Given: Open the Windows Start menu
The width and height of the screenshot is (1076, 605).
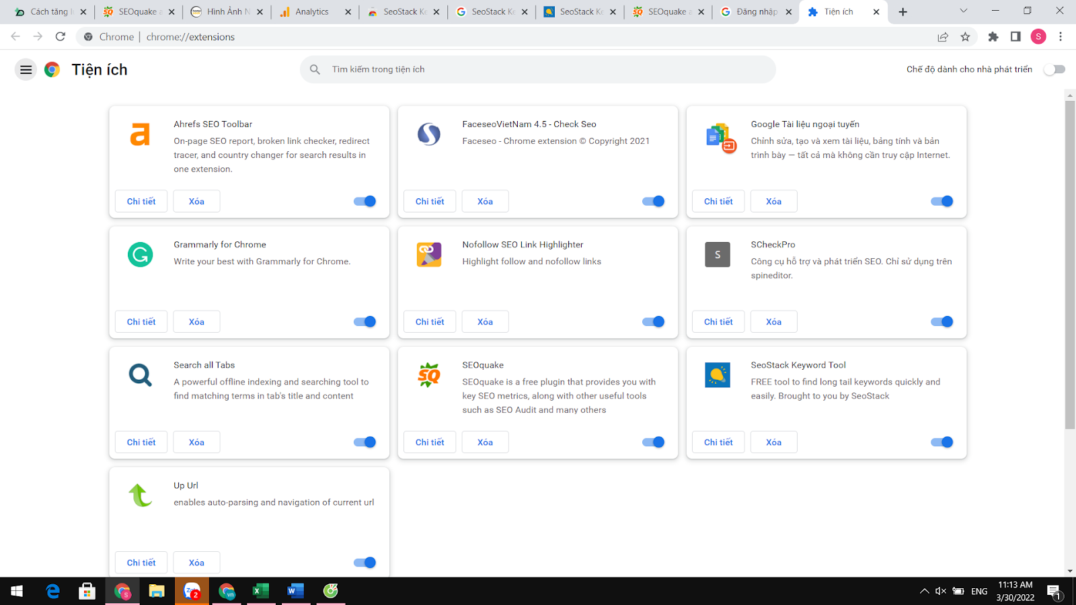Looking at the screenshot, I should pyautogui.click(x=17, y=591).
